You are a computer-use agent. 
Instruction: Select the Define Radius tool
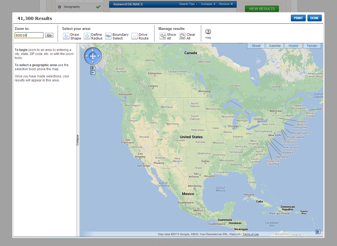pyautogui.click(x=93, y=36)
